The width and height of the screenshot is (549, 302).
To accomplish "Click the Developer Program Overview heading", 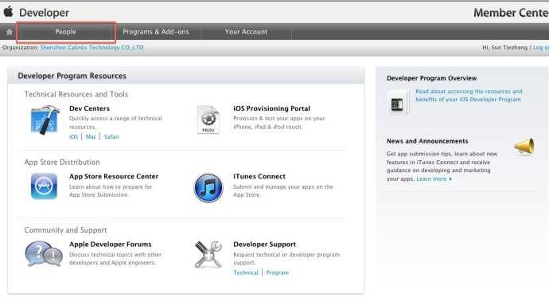I will tap(432, 78).
